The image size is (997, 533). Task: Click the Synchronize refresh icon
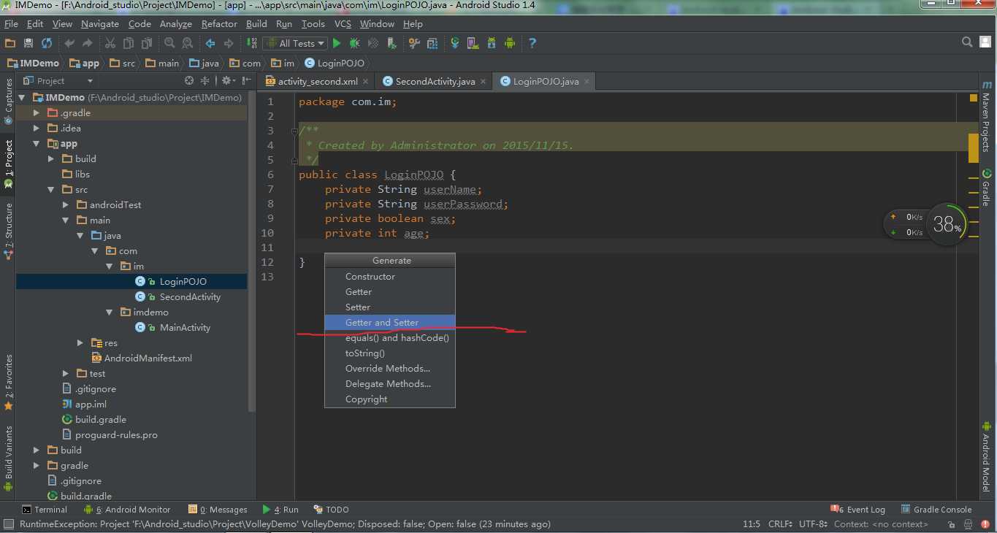click(x=47, y=44)
